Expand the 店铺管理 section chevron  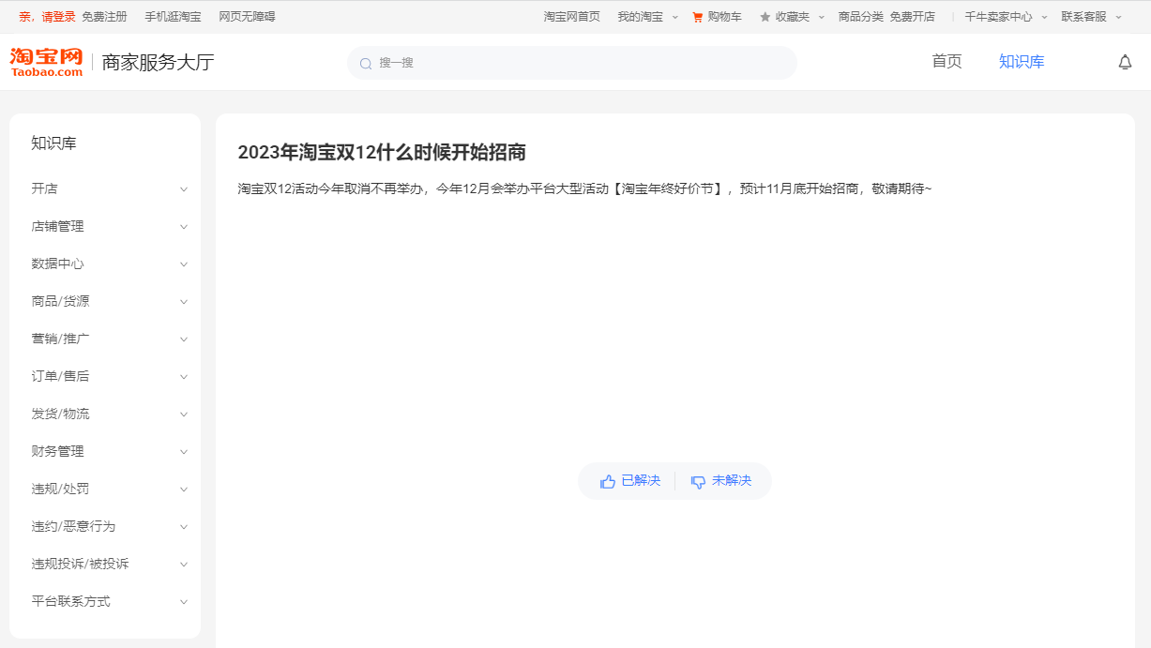[184, 227]
